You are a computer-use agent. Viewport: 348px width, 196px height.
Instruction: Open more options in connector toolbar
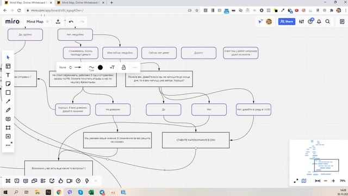135,68
